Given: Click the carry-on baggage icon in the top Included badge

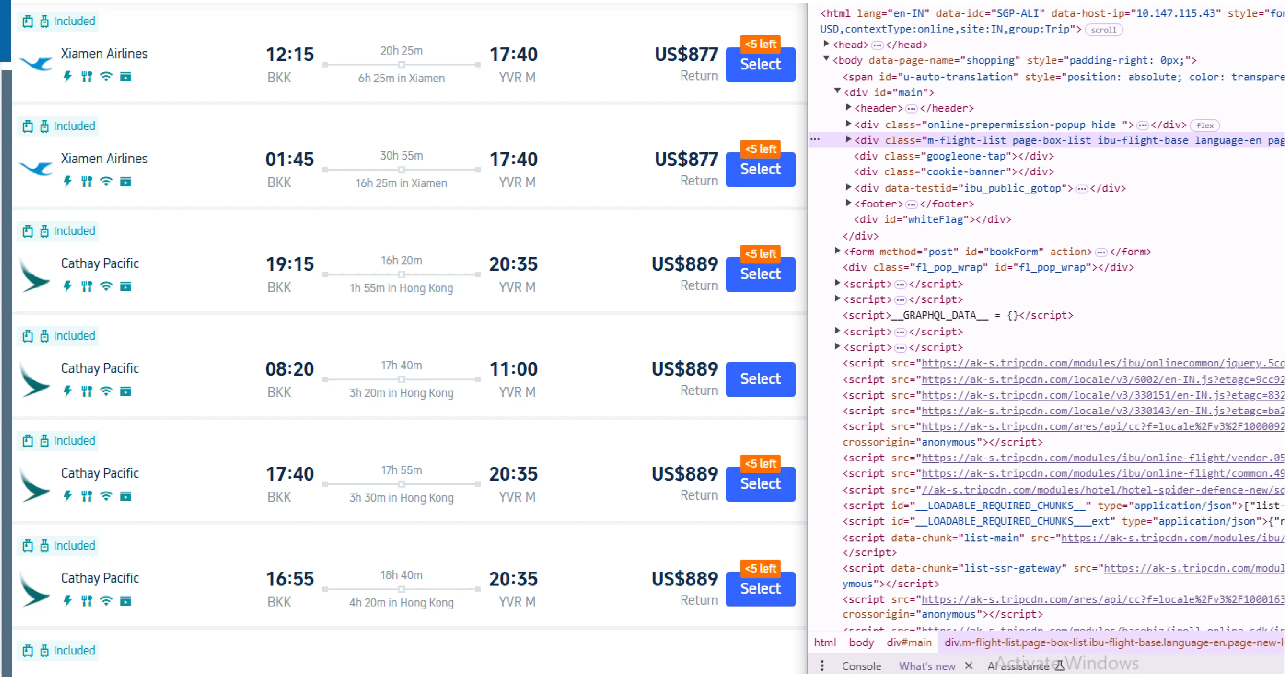Looking at the screenshot, I should pos(27,21).
